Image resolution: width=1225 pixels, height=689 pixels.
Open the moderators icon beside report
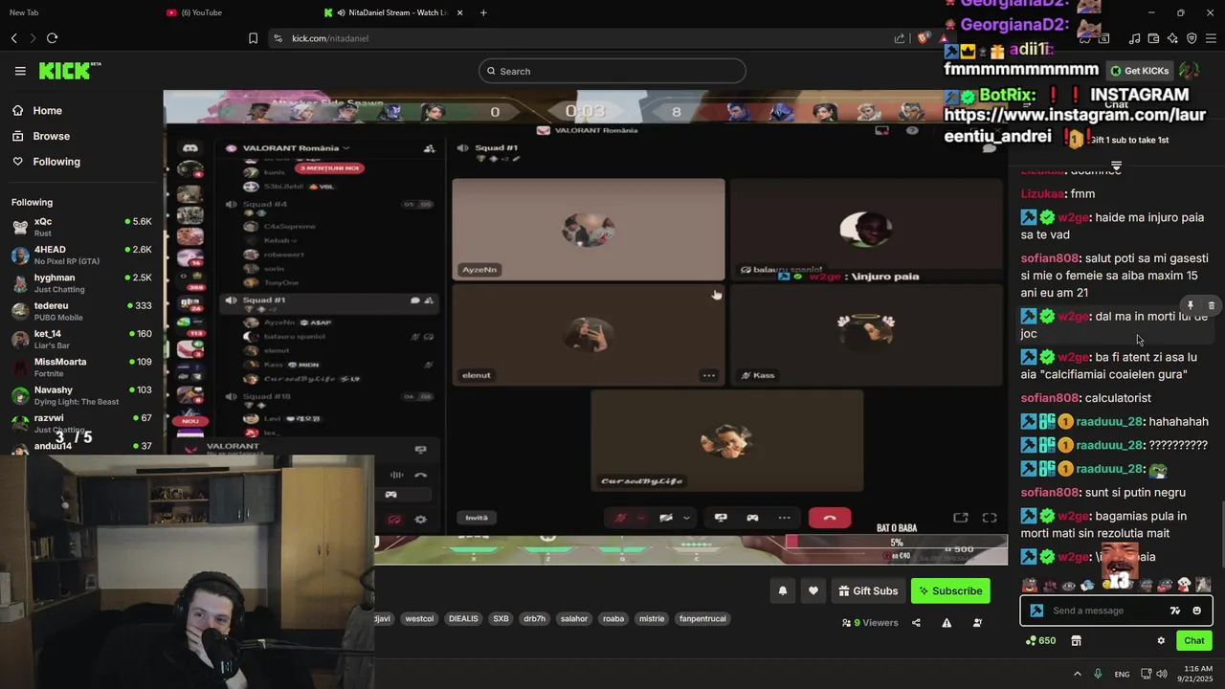977,623
